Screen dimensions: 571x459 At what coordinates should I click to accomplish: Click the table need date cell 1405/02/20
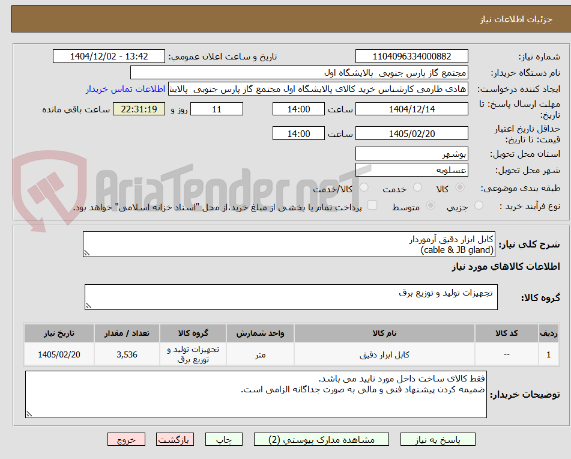click(59, 354)
